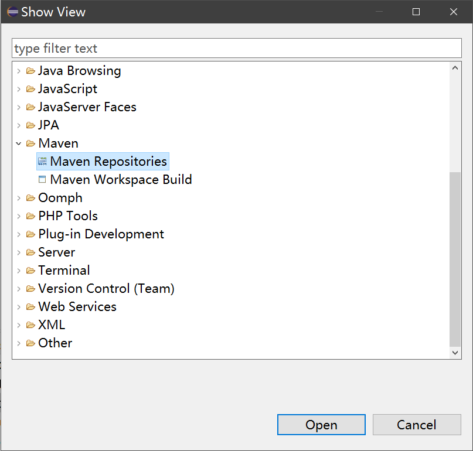The height and width of the screenshot is (451, 473).
Task: Click the Eclipse icon in title bar
Action: tap(12, 12)
